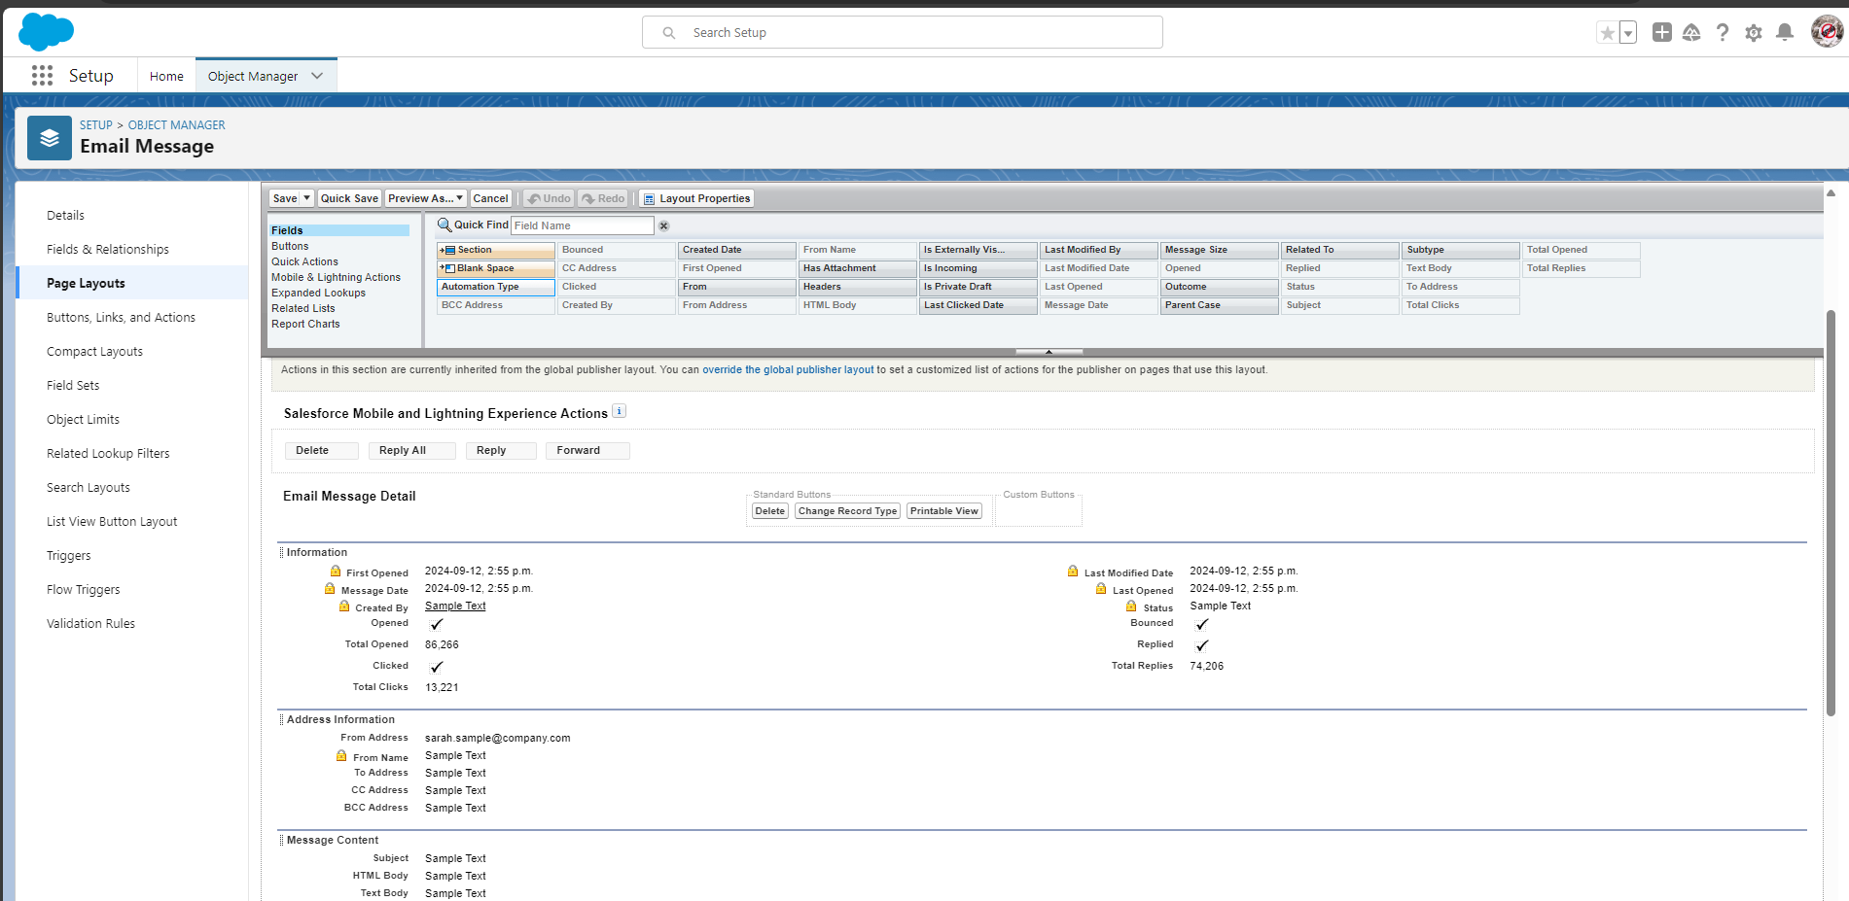Click the Clicked field checkmark

tap(436, 667)
